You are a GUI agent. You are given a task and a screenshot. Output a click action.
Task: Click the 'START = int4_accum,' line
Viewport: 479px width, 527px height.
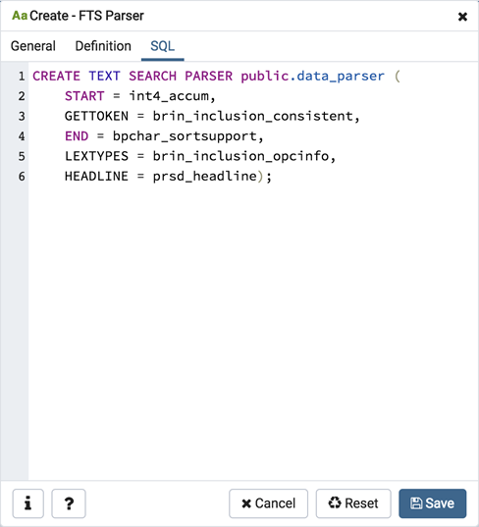click(x=139, y=96)
